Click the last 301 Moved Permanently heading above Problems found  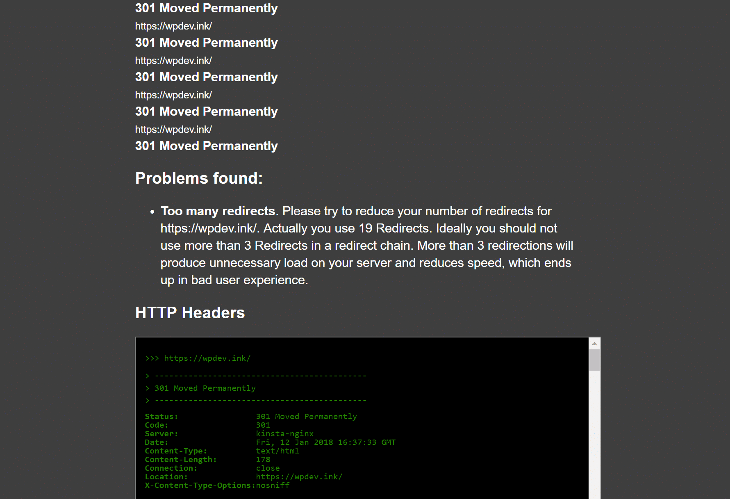206,146
